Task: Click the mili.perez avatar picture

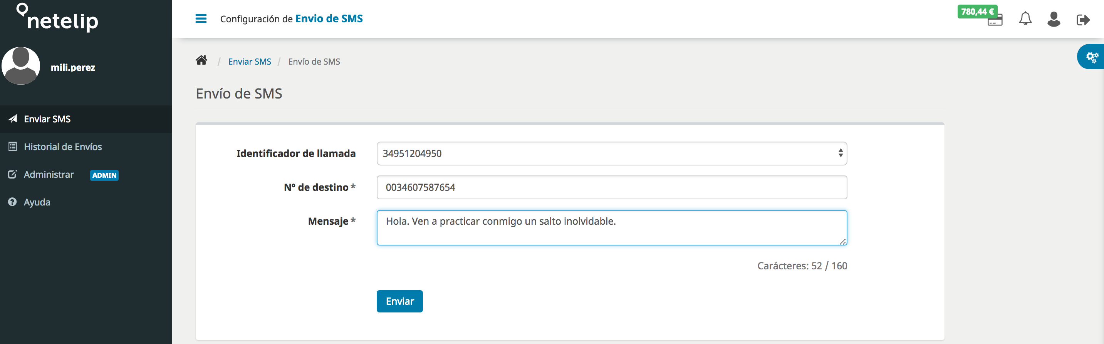Action: point(21,66)
